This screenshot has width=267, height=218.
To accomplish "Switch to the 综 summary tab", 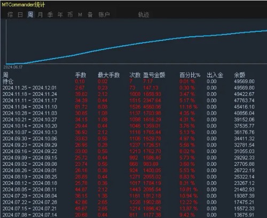I will coord(10,14).
